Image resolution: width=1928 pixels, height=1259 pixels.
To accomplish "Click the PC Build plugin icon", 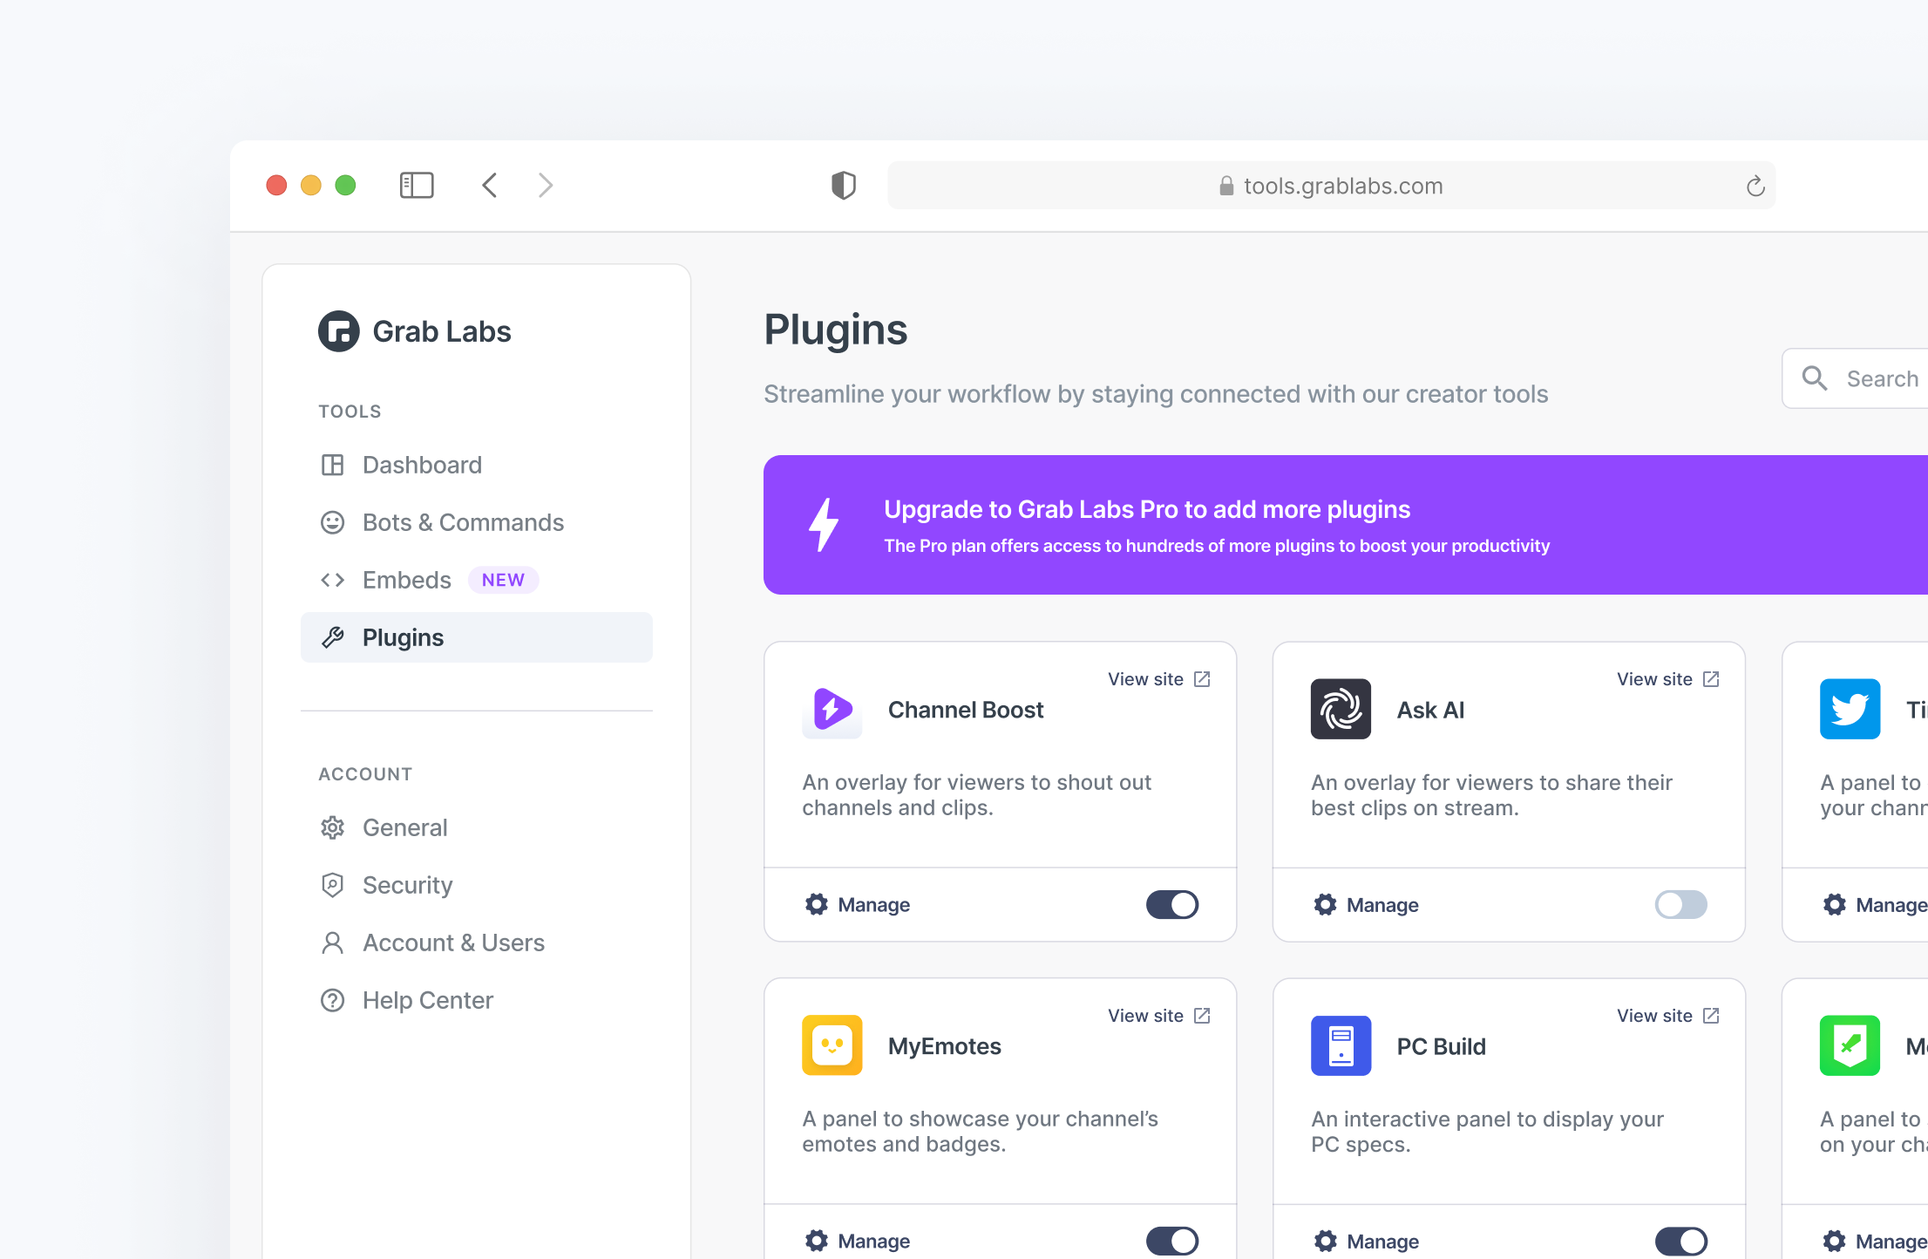I will [x=1341, y=1045].
